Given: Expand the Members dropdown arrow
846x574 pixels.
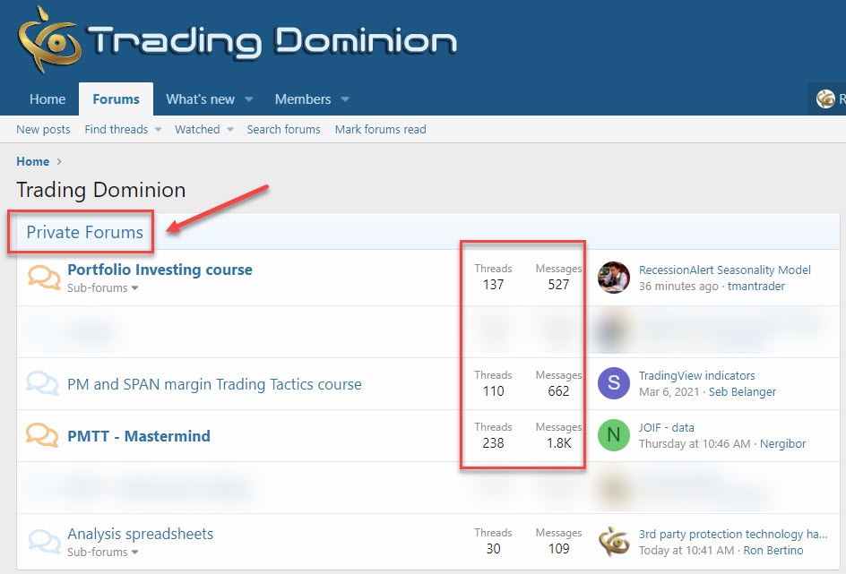Looking at the screenshot, I should coord(345,99).
